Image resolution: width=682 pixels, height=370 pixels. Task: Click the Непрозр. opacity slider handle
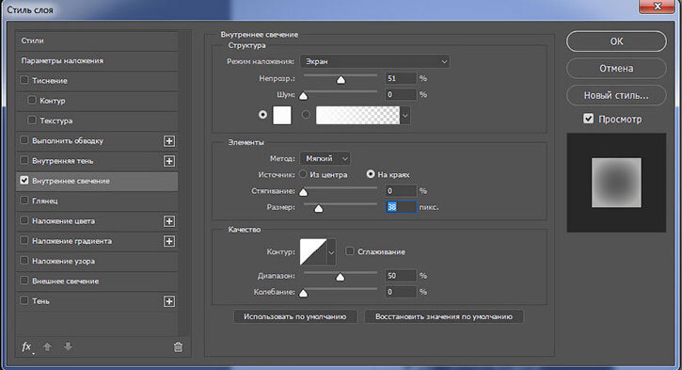[341, 80]
